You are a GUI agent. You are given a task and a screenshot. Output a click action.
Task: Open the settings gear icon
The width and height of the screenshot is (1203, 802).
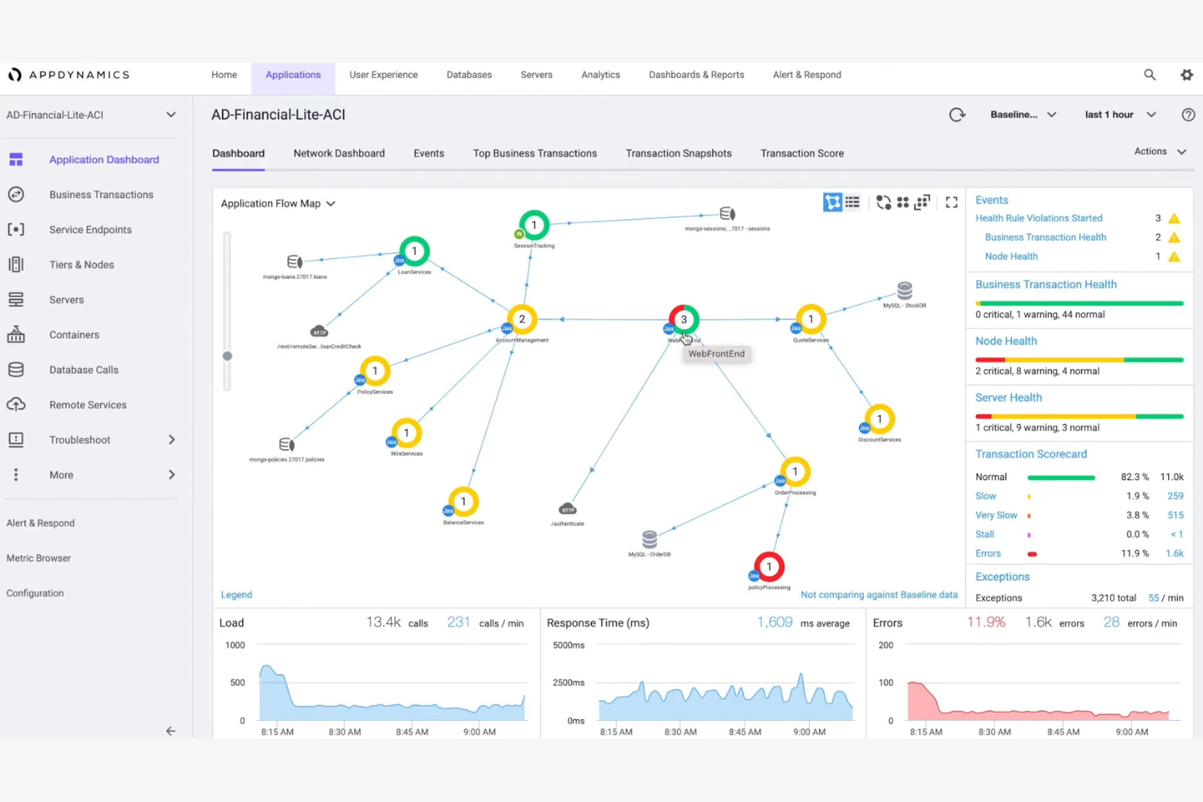click(x=1187, y=75)
